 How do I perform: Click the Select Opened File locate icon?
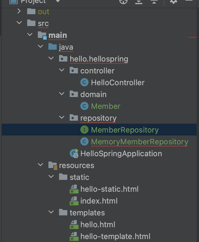coord(123,1)
